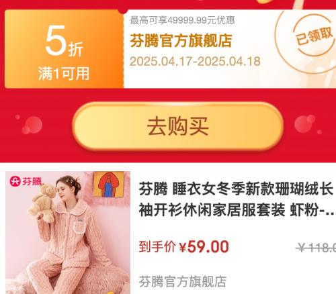The height and width of the screenshot is (294, 336).
Task: Tap the 到手价 label
Action: click(x=157, y=247)
